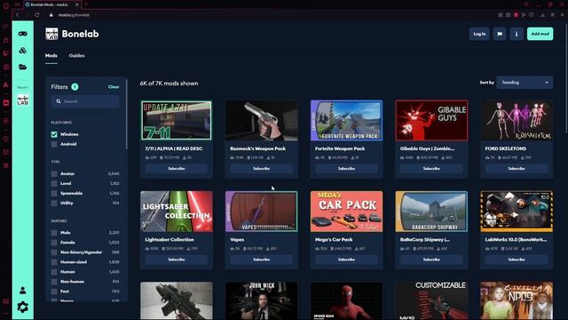Open the Mega's Car Pack thumbnail
The width and height of the screenshot is (568, 320).
point(346,212)
